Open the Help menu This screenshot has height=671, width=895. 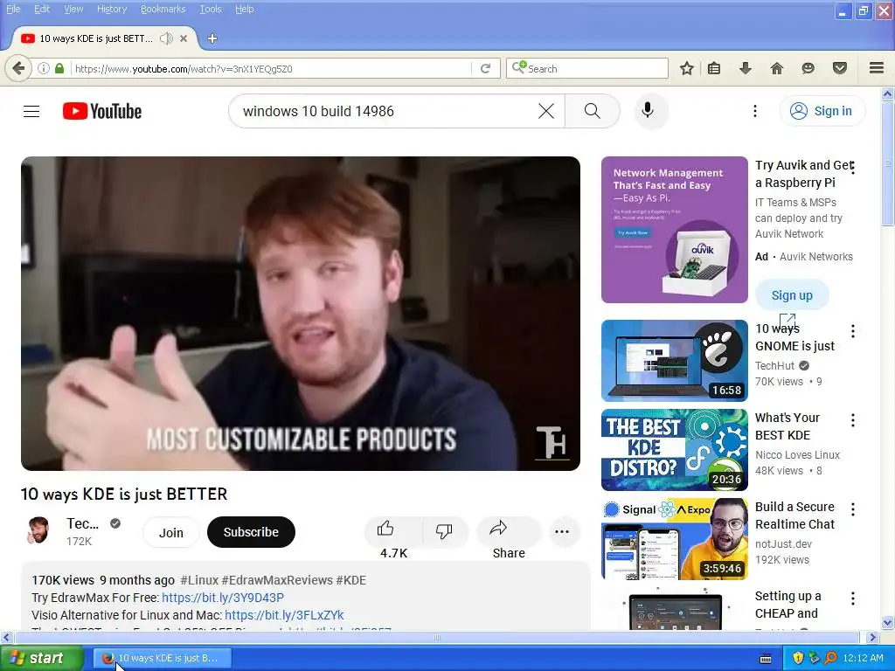point(245,9)
